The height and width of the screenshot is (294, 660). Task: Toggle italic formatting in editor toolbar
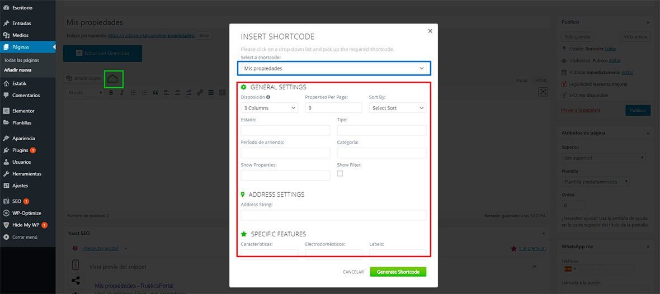pos(121,93)
